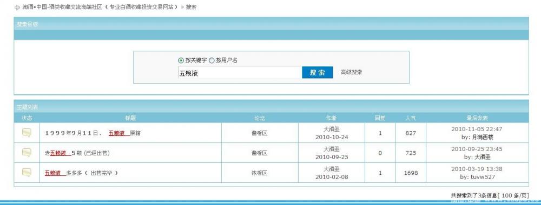
Task: Click the last post time 2010-03-19 13:38
Action: coord(477,169)
